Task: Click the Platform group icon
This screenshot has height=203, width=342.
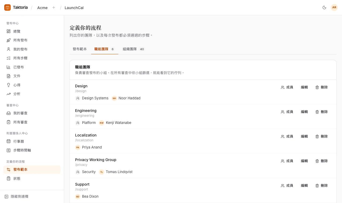Action: pyautogui.click(x=78, y=123)
